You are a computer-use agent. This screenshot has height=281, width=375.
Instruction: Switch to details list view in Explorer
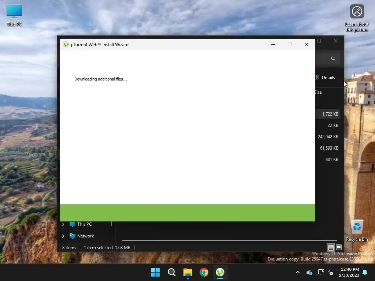pos(331,247)
